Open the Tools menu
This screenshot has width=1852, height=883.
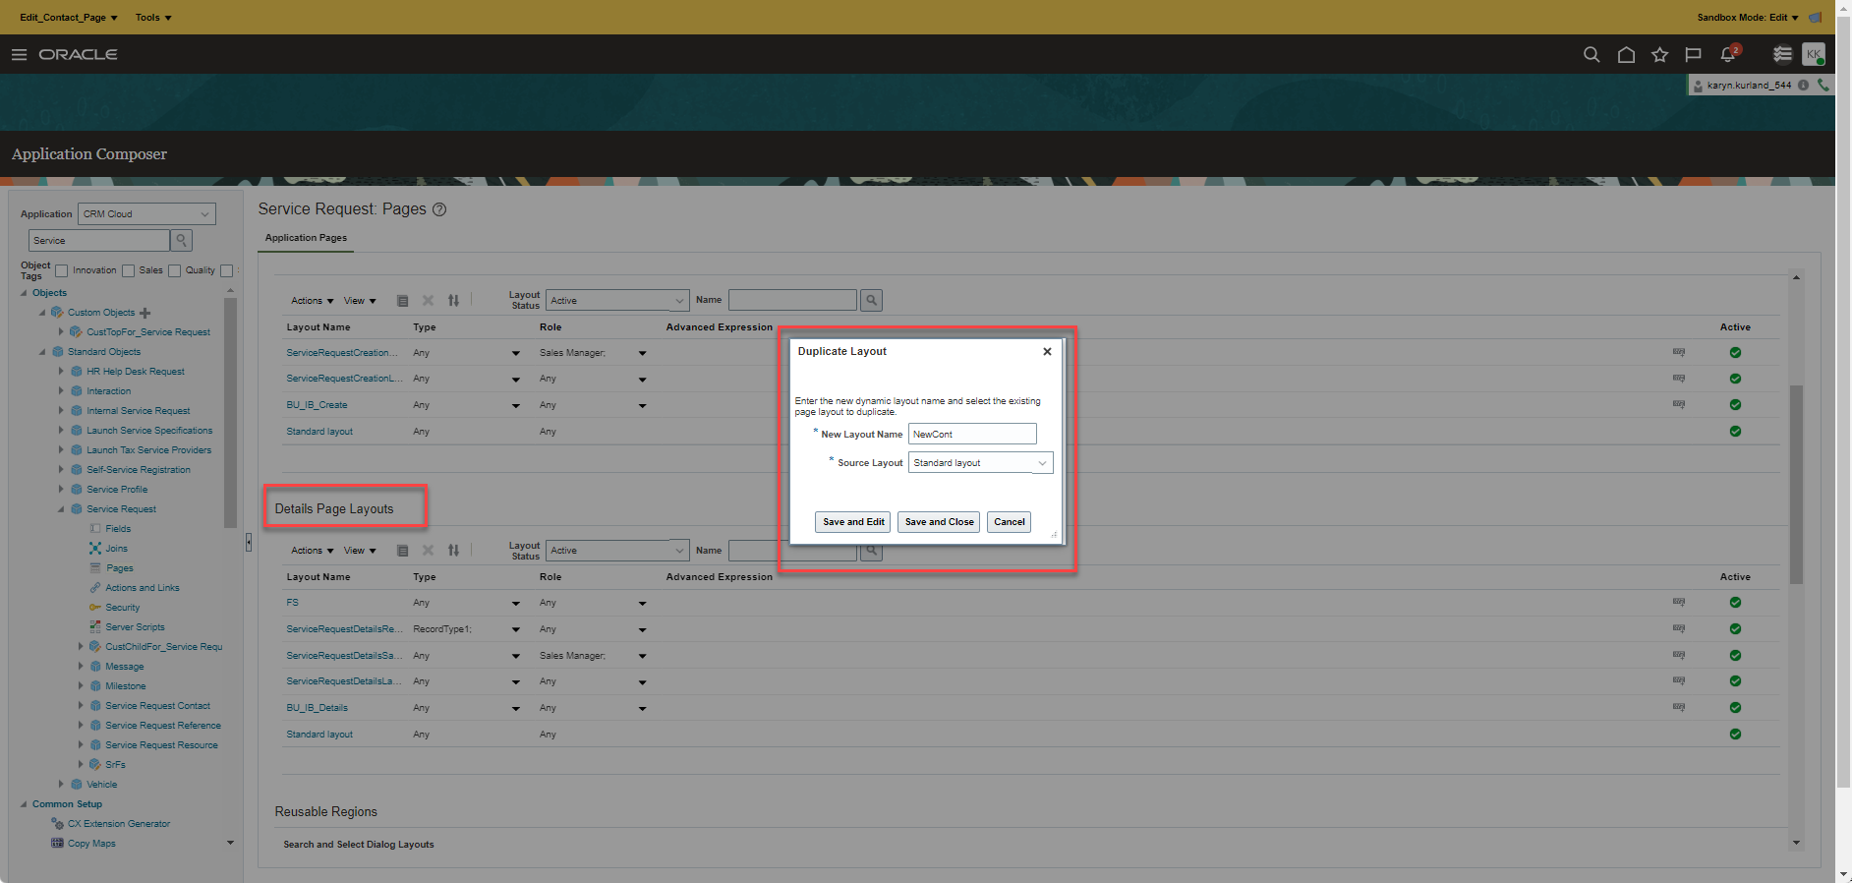pos(153,18)
